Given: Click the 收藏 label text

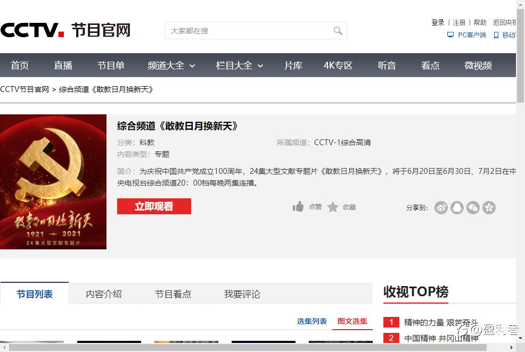Looking at the screenshot, I should [349, 207].
